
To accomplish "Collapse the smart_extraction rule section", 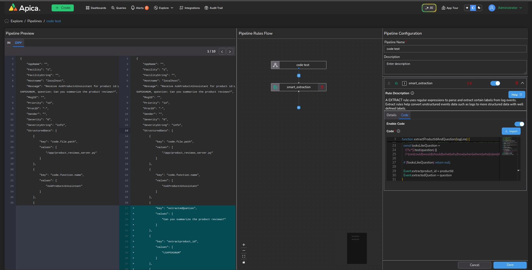I will (x=522, y=83).
